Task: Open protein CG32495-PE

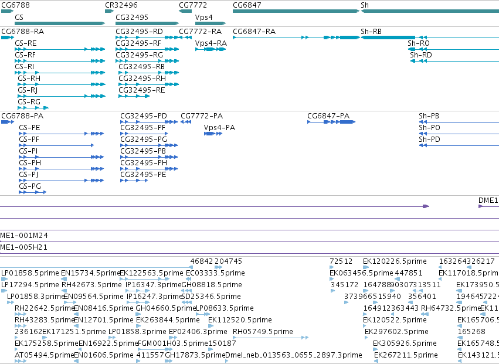Action: point(143,175)
